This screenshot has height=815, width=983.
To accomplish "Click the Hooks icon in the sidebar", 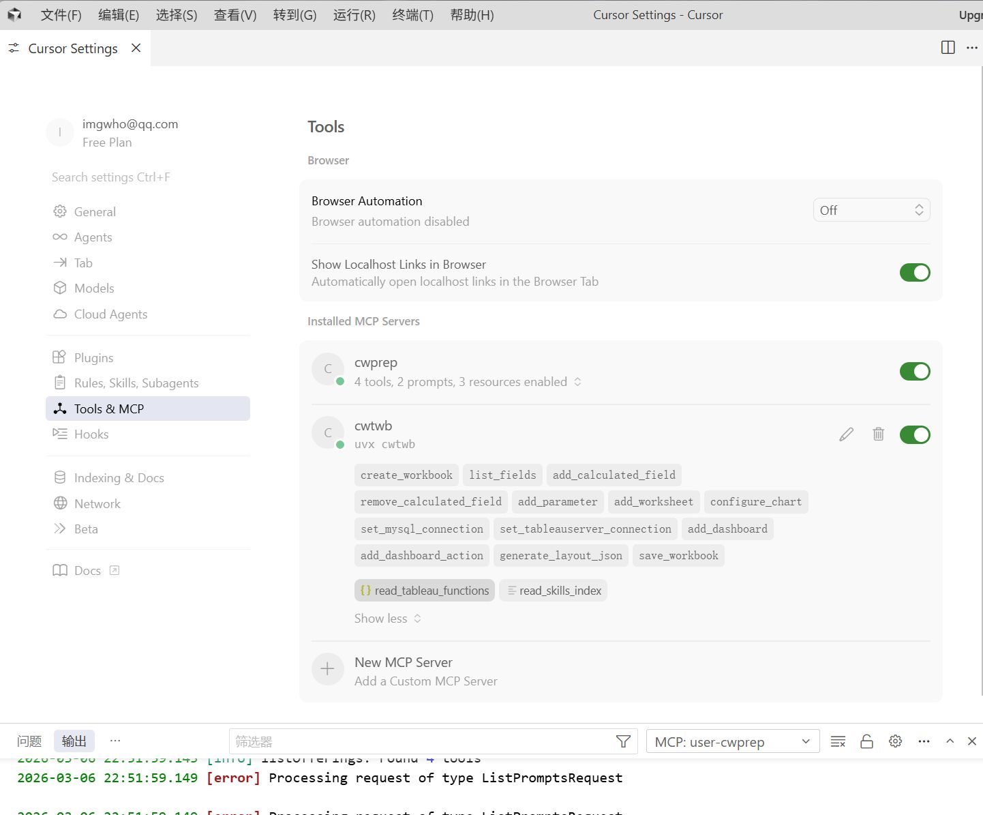I will coord(60,434).
